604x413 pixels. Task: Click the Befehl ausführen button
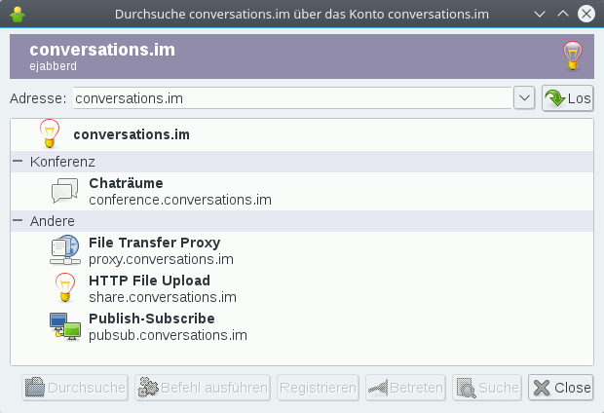click(203, 388)
